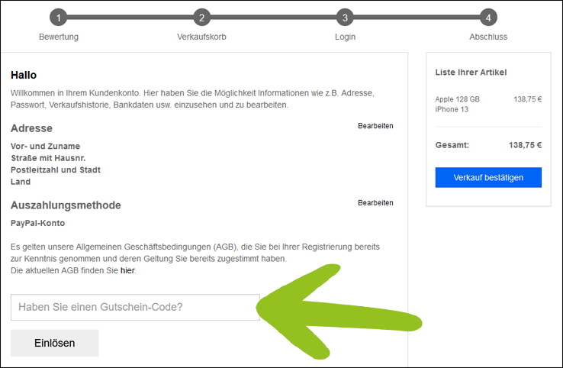The width and height of the screenshot is (563, 368).
Task: Click the 'Adresse' section heading
Action: point(31,128)
